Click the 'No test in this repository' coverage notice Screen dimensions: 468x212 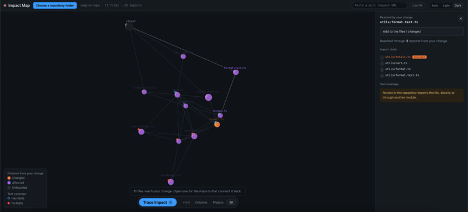point(422,95)
